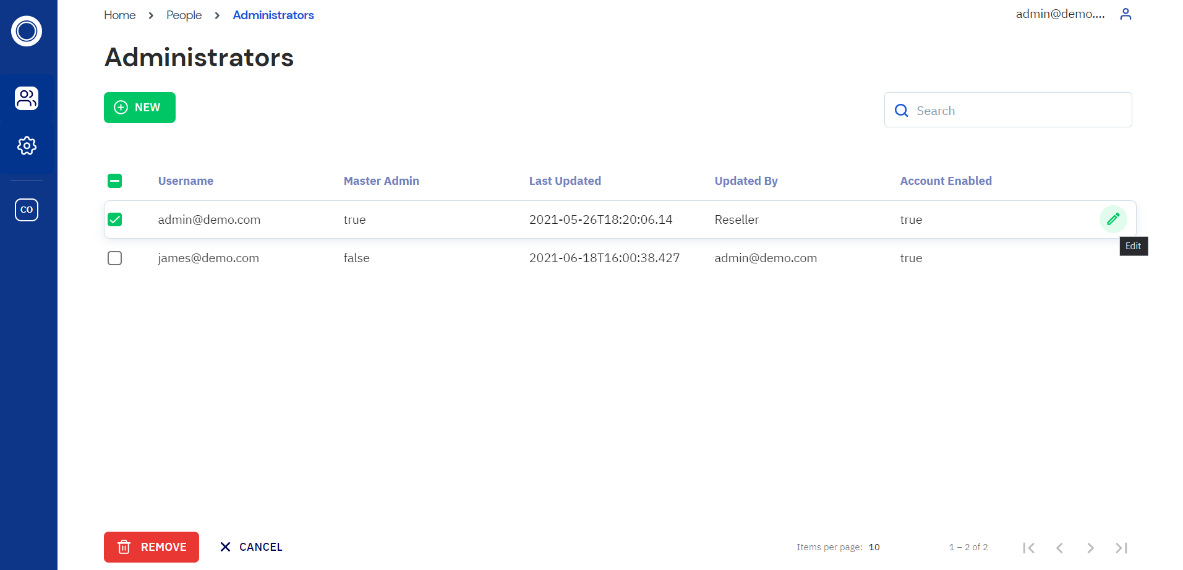Click the magnifier icon in the search bar
Viewport: 1183px width, 570px height.
click(902, 110)
